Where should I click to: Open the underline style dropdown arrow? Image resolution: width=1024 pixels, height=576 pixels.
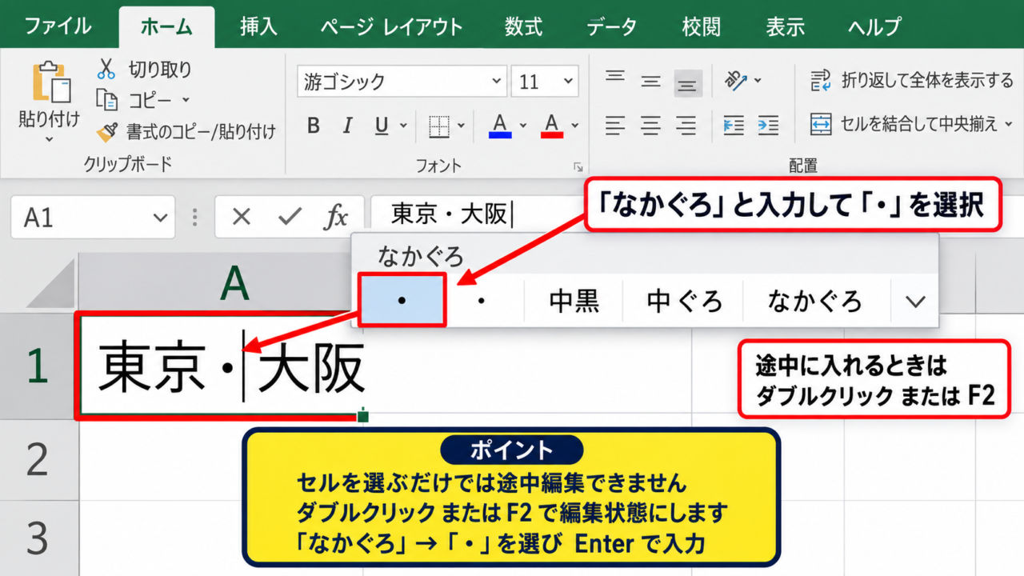402,126
